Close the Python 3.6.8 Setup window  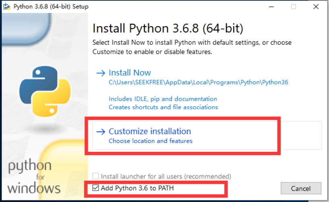pyautogui.click(x=316, y=7)
